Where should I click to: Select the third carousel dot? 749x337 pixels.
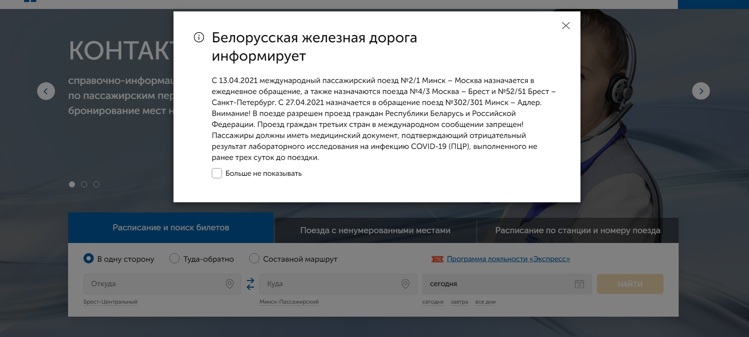click(x=96, y=184)
